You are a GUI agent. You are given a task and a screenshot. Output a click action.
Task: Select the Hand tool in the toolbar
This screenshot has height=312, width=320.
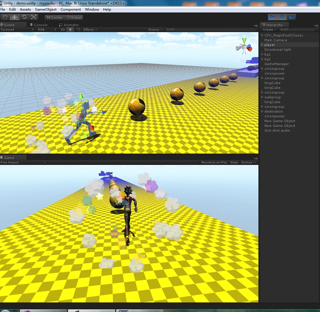coord(5,17)
